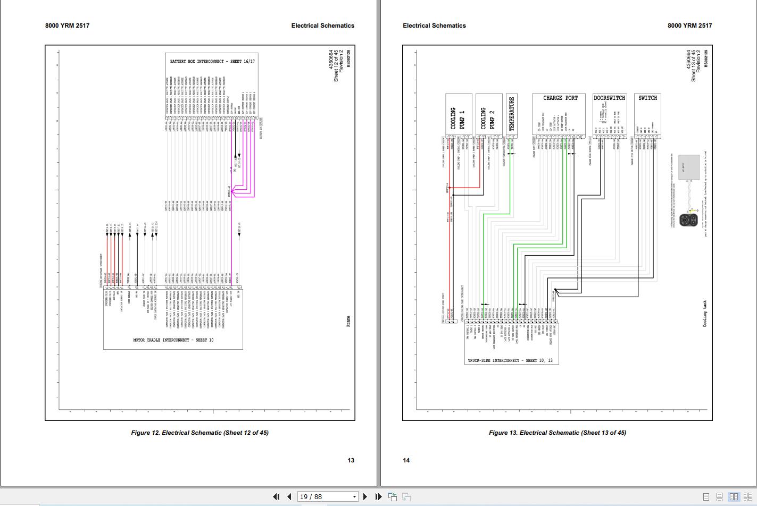Switch to continuous page scrolling view
Screen dimensions: 757x506
[720, 497]
